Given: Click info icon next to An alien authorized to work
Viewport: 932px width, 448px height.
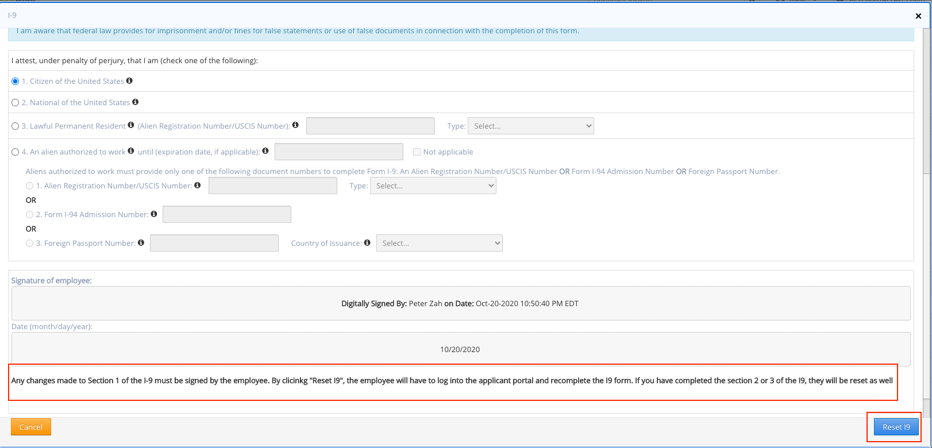Looking at the screenshot, I should [x=131, y=151].
